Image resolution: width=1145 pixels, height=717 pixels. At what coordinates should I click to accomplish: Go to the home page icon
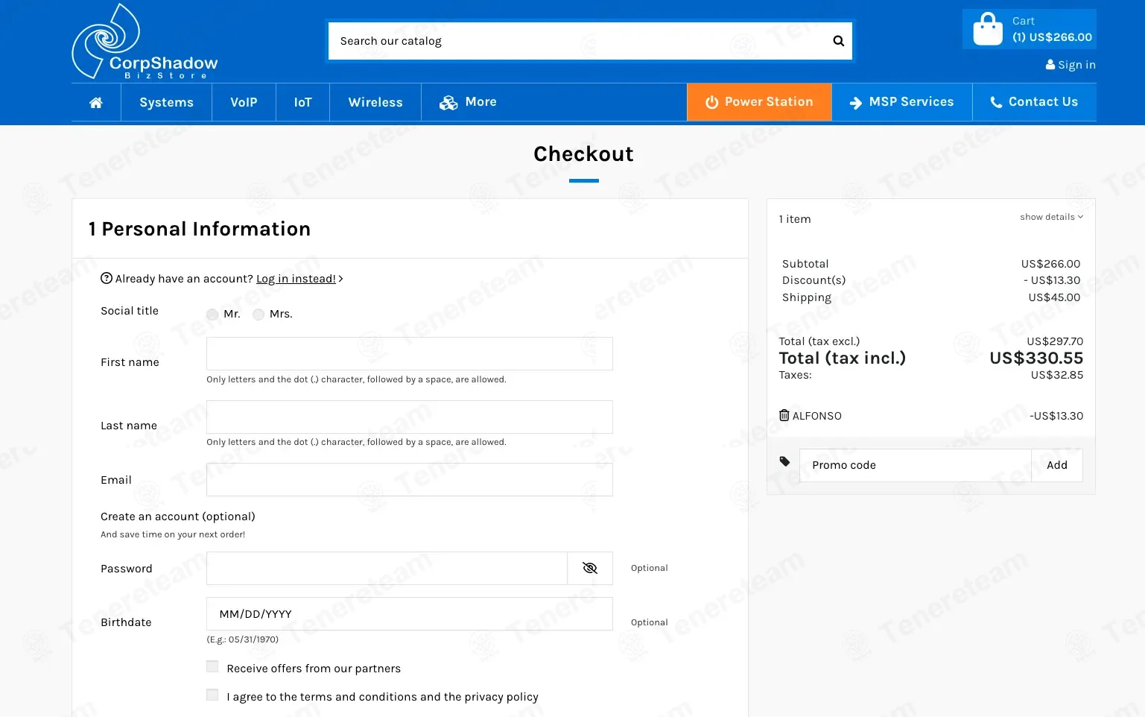(x=96, y=102)
